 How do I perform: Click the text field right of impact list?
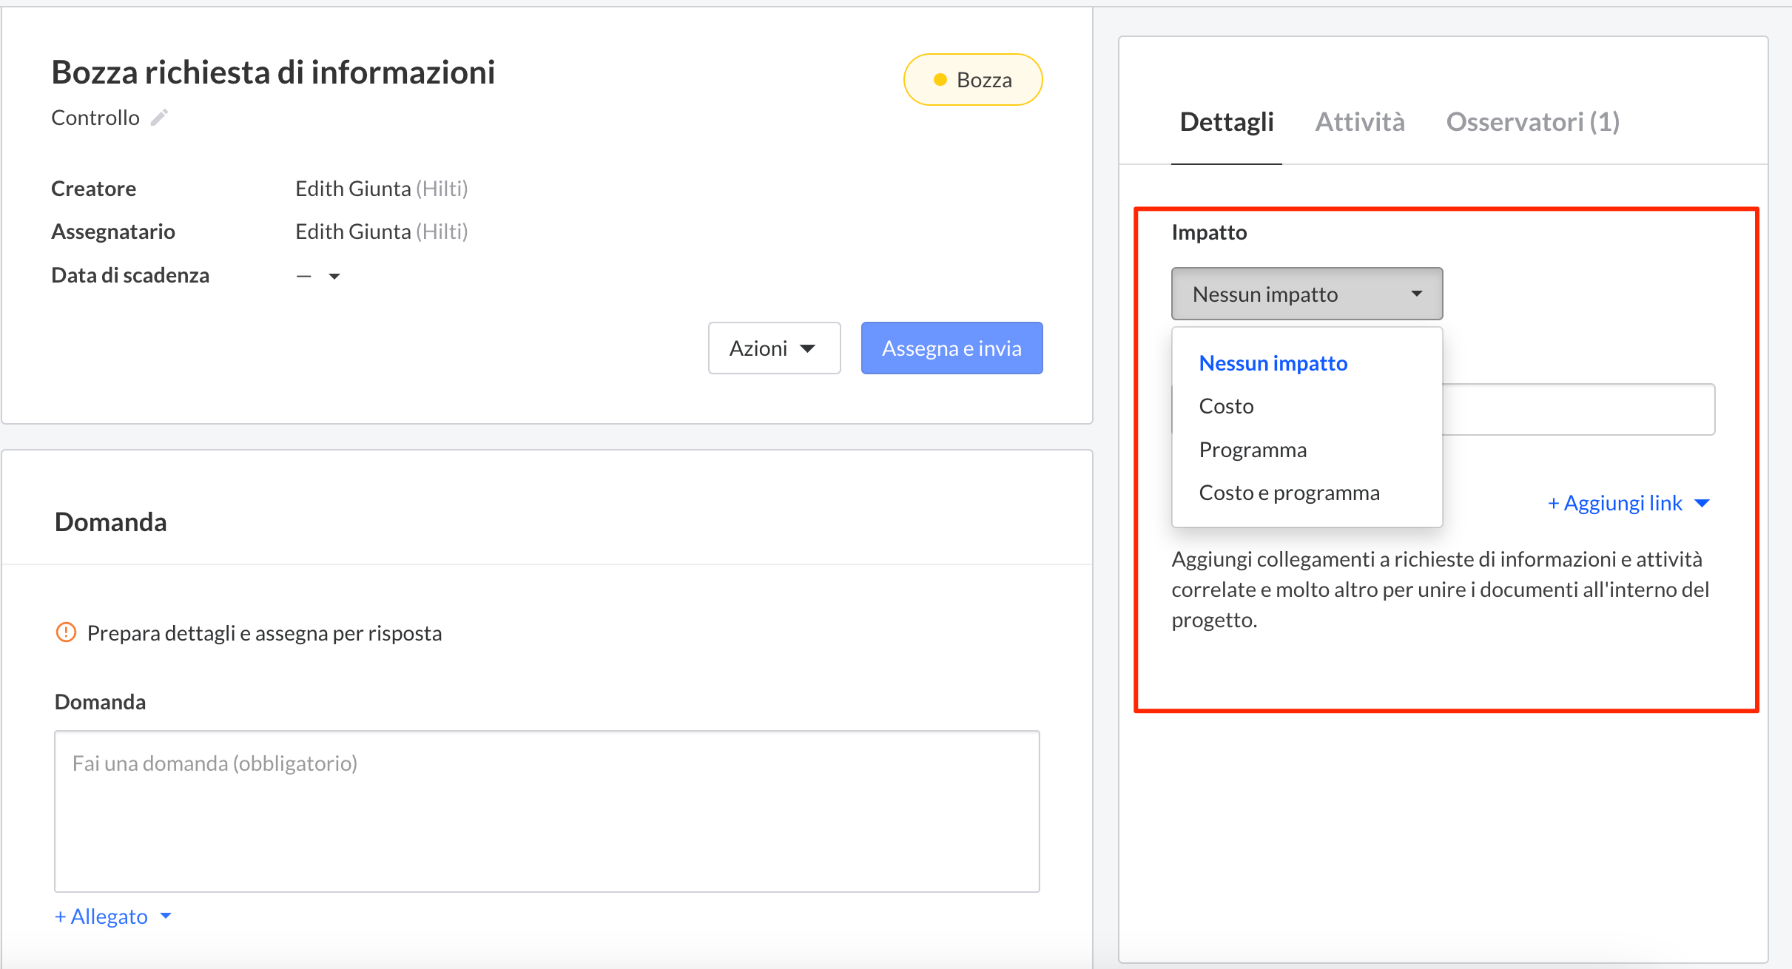(x=1578, y=409)
